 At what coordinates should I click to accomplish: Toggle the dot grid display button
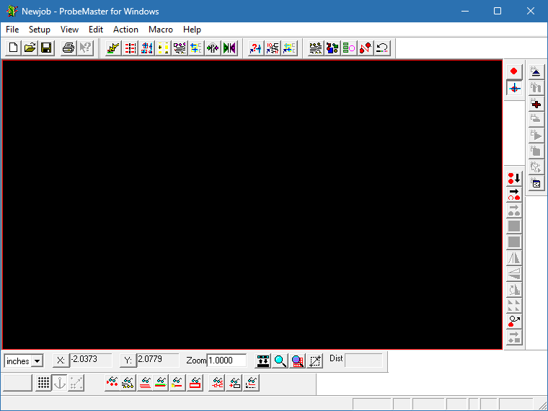click(43, 384)
